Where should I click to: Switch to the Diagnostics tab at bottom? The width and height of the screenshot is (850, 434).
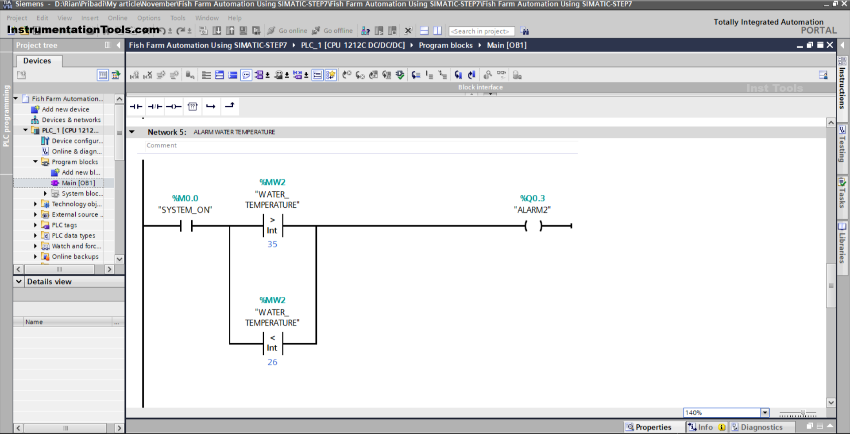(762, 426)
